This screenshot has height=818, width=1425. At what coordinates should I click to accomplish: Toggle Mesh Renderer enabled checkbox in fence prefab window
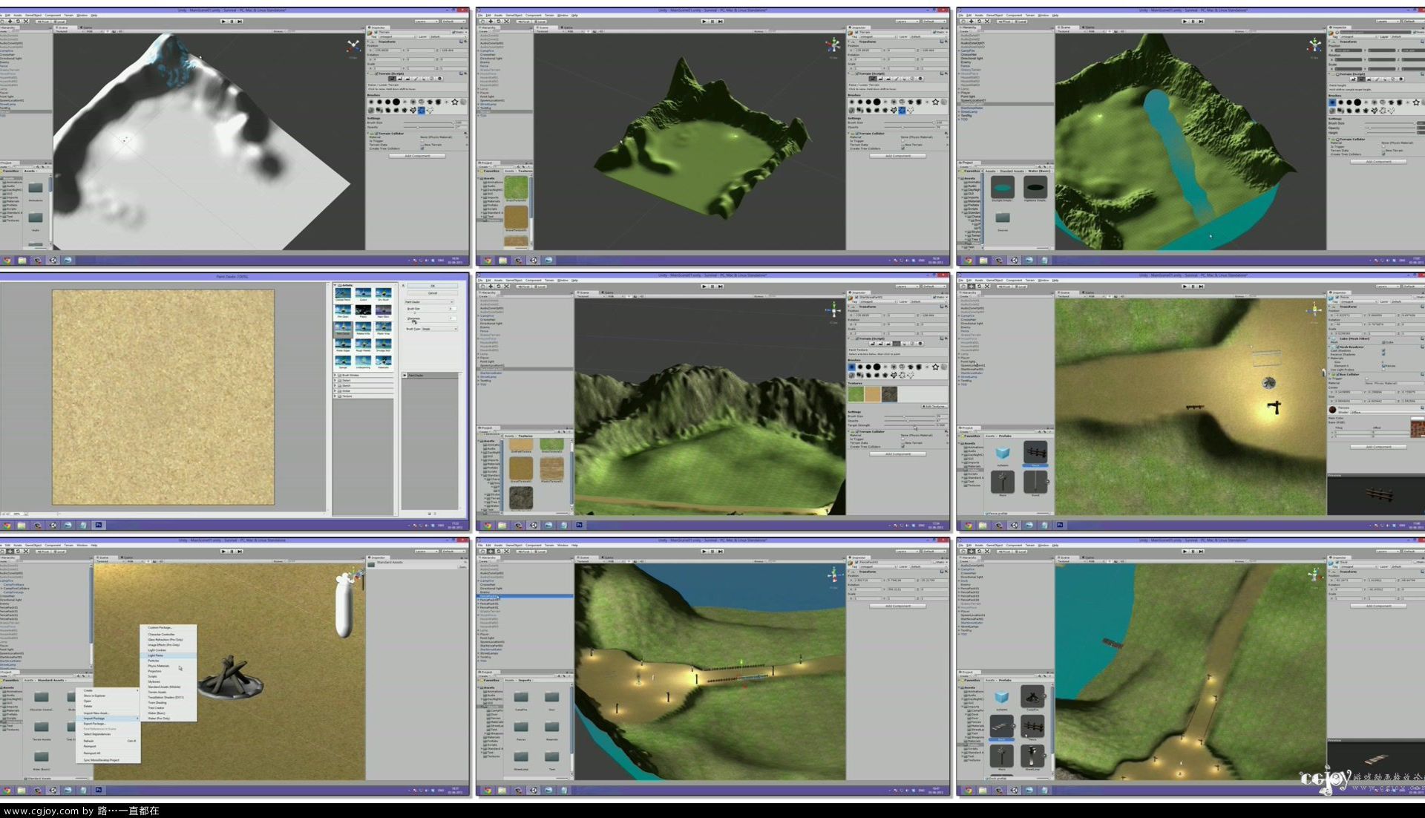click(x=1337, y=347)
